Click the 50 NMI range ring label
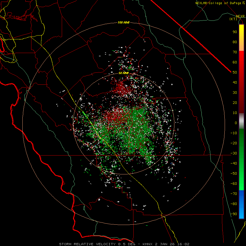The height and width of the screenshot is (246, 246). click(124, 73)
